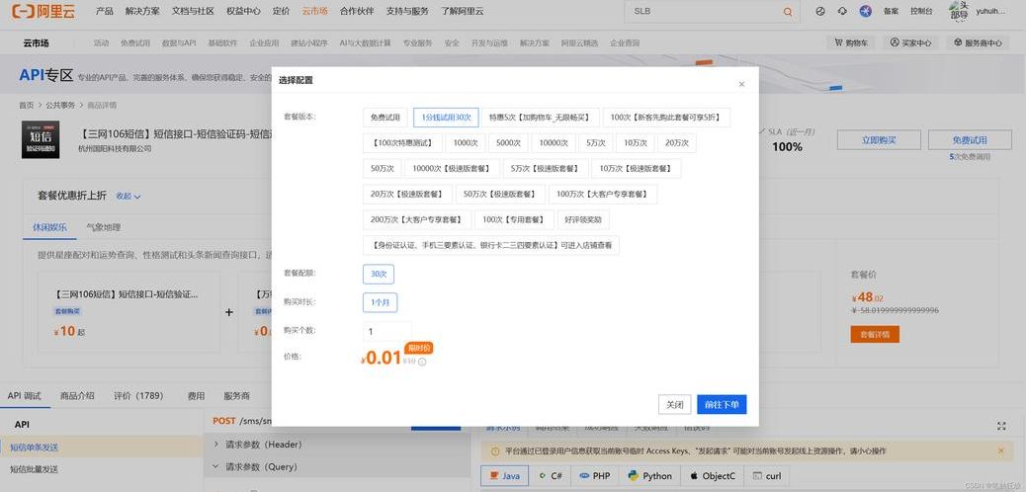Click the blue round snowflake icon
The width and height of the screenshot is (1026, 492).
point(866,11)
